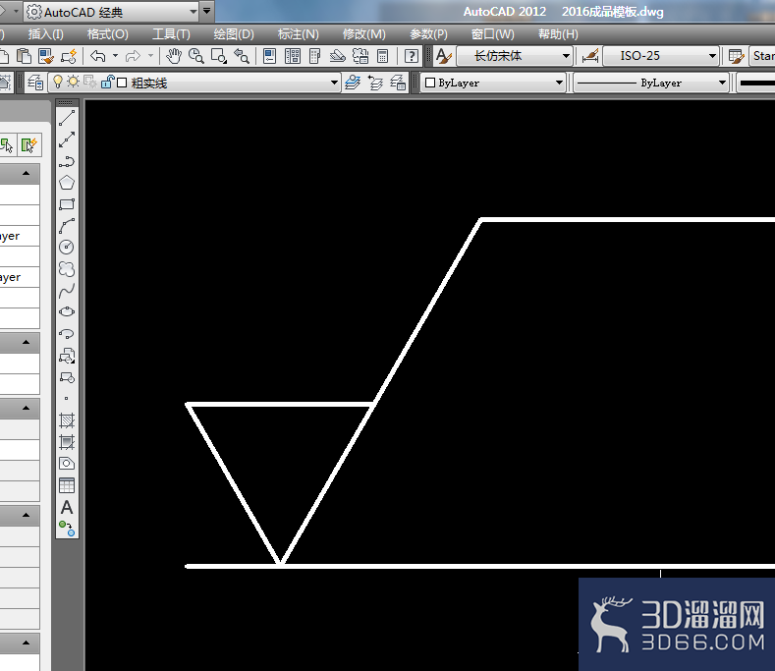
Task: Toggle the layer on/off lightbulb
Action: pyautogui.click(x=58, y=83)
